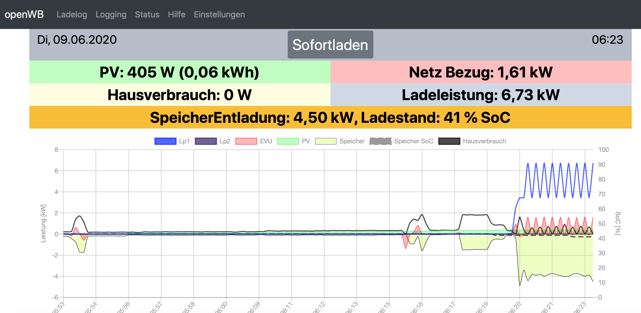Click the openWB brand logo

24,14
